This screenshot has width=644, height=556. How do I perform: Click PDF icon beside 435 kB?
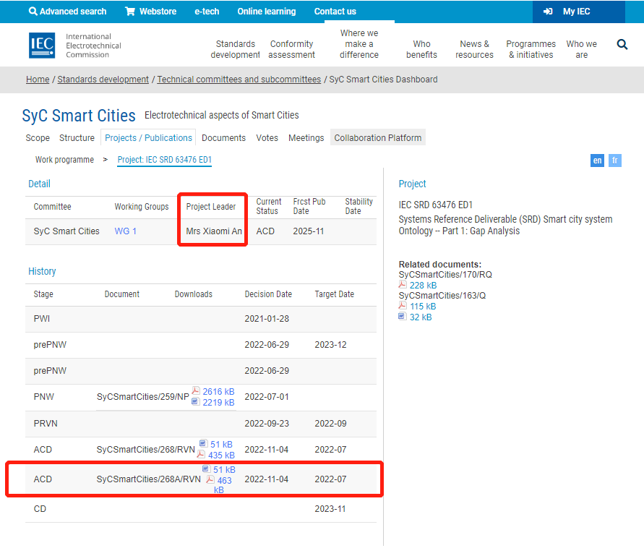(201, 454)
